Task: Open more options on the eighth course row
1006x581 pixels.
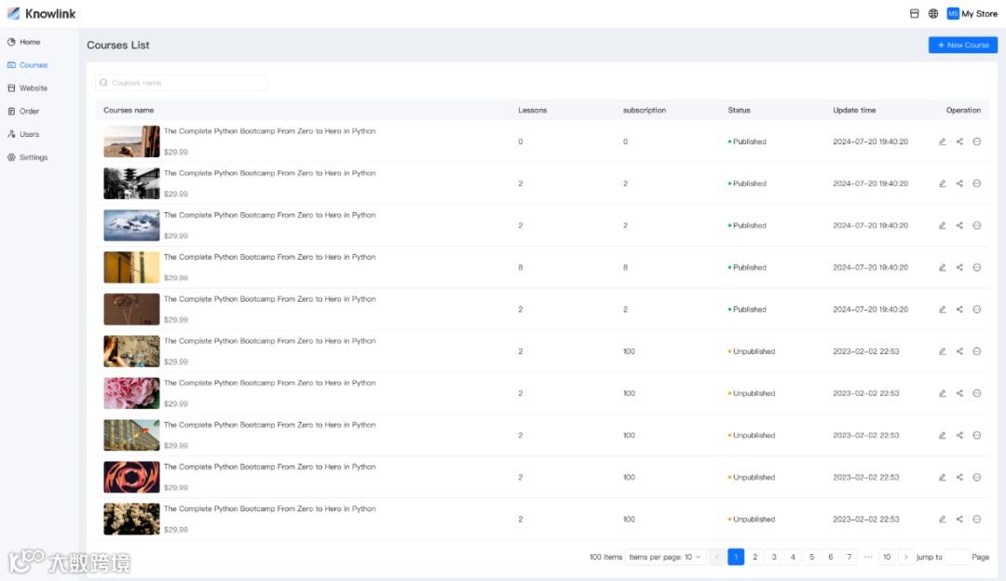Action: [x=977, y=436]
